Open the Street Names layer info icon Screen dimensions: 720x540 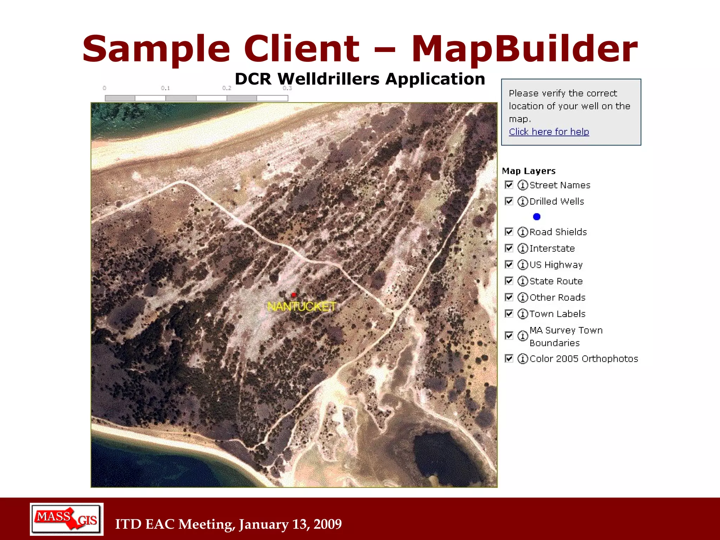pyautogui.click(x=523, y=185)
